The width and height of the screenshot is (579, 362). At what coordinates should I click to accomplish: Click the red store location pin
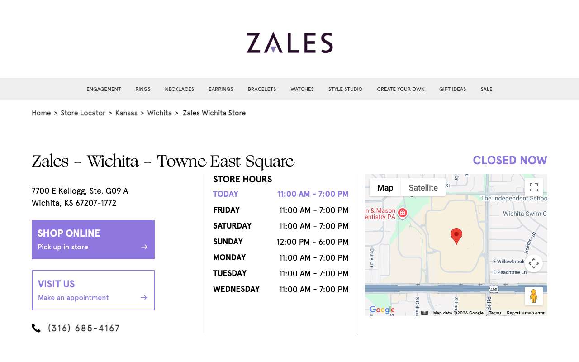pos(456,236)
